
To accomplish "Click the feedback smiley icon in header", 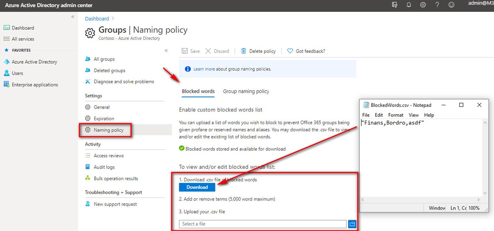I will click(x=452, y=5).
